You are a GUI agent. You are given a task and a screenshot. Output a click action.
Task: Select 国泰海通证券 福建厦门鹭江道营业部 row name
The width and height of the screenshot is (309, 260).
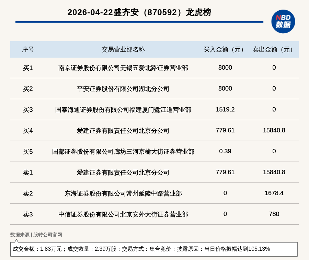123,110
